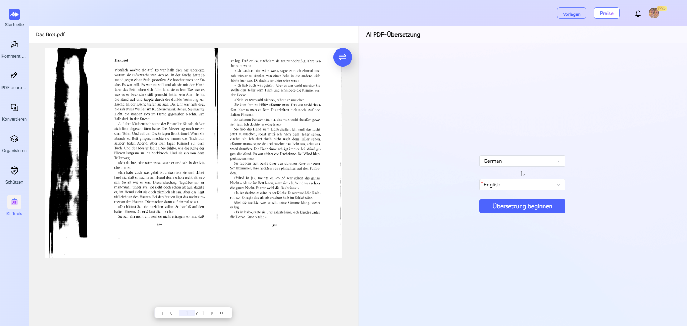Click the PDF page preview
Screen dimensions: 687x326
(193, 153)
